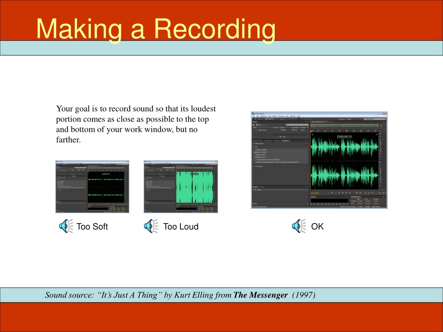Open the Too Loud waveform screenshot
443x332 pixels.
(x=181, y=187)
